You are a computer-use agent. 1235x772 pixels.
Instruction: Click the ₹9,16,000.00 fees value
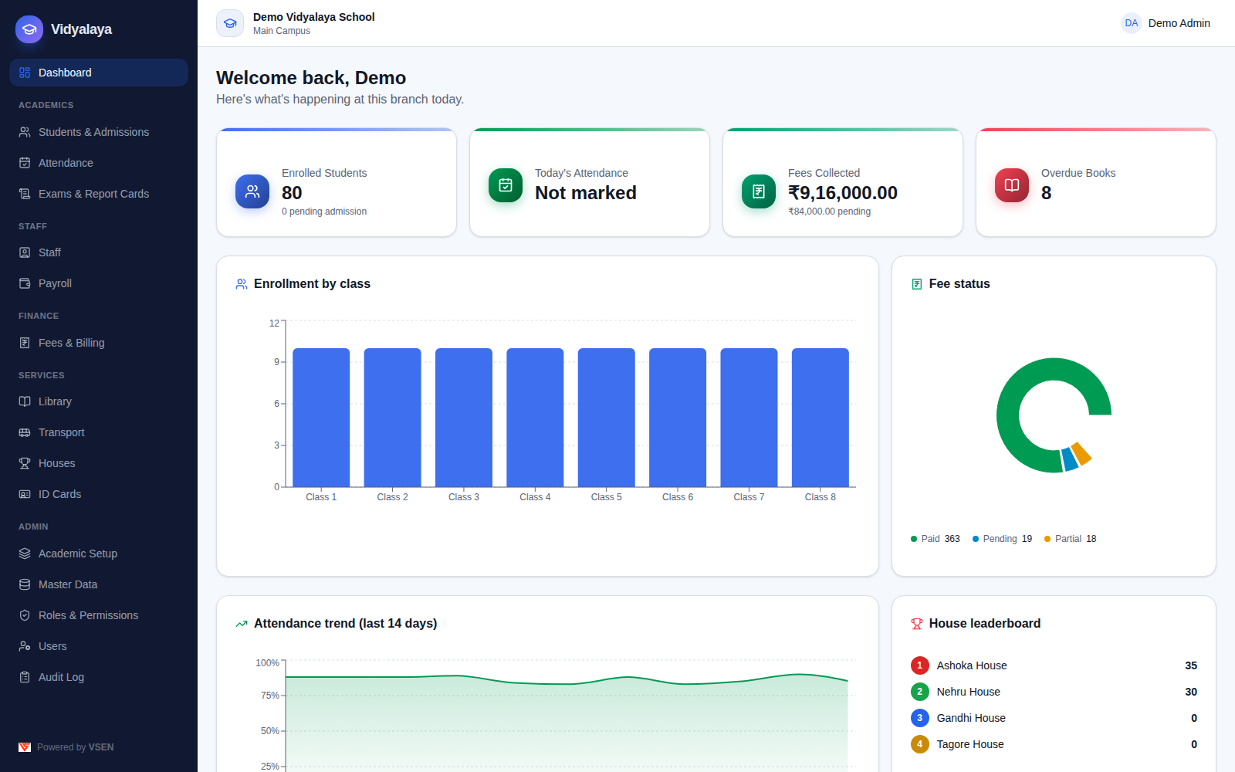pyautogui.click(x=843, y=193)
